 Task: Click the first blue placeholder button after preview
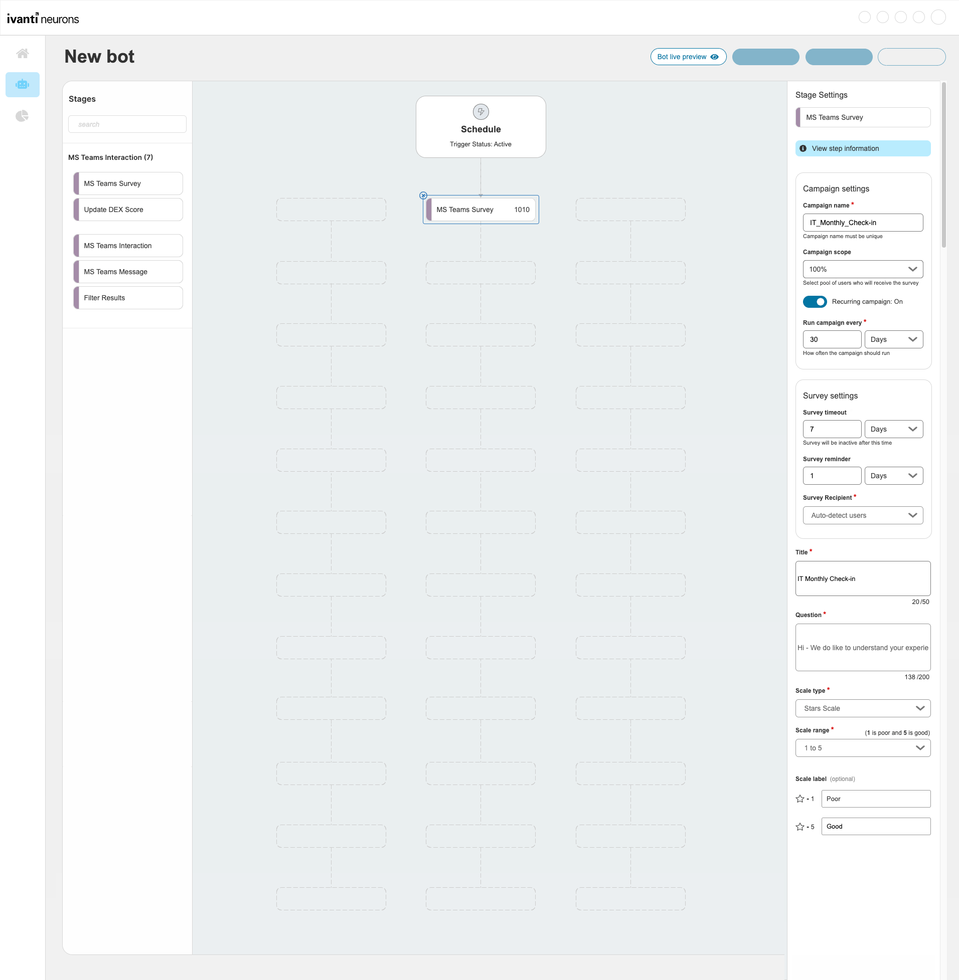(x=765, y=57)
